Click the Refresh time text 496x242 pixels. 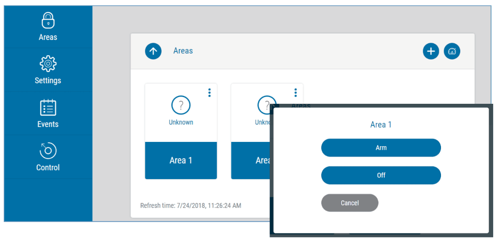191,205
